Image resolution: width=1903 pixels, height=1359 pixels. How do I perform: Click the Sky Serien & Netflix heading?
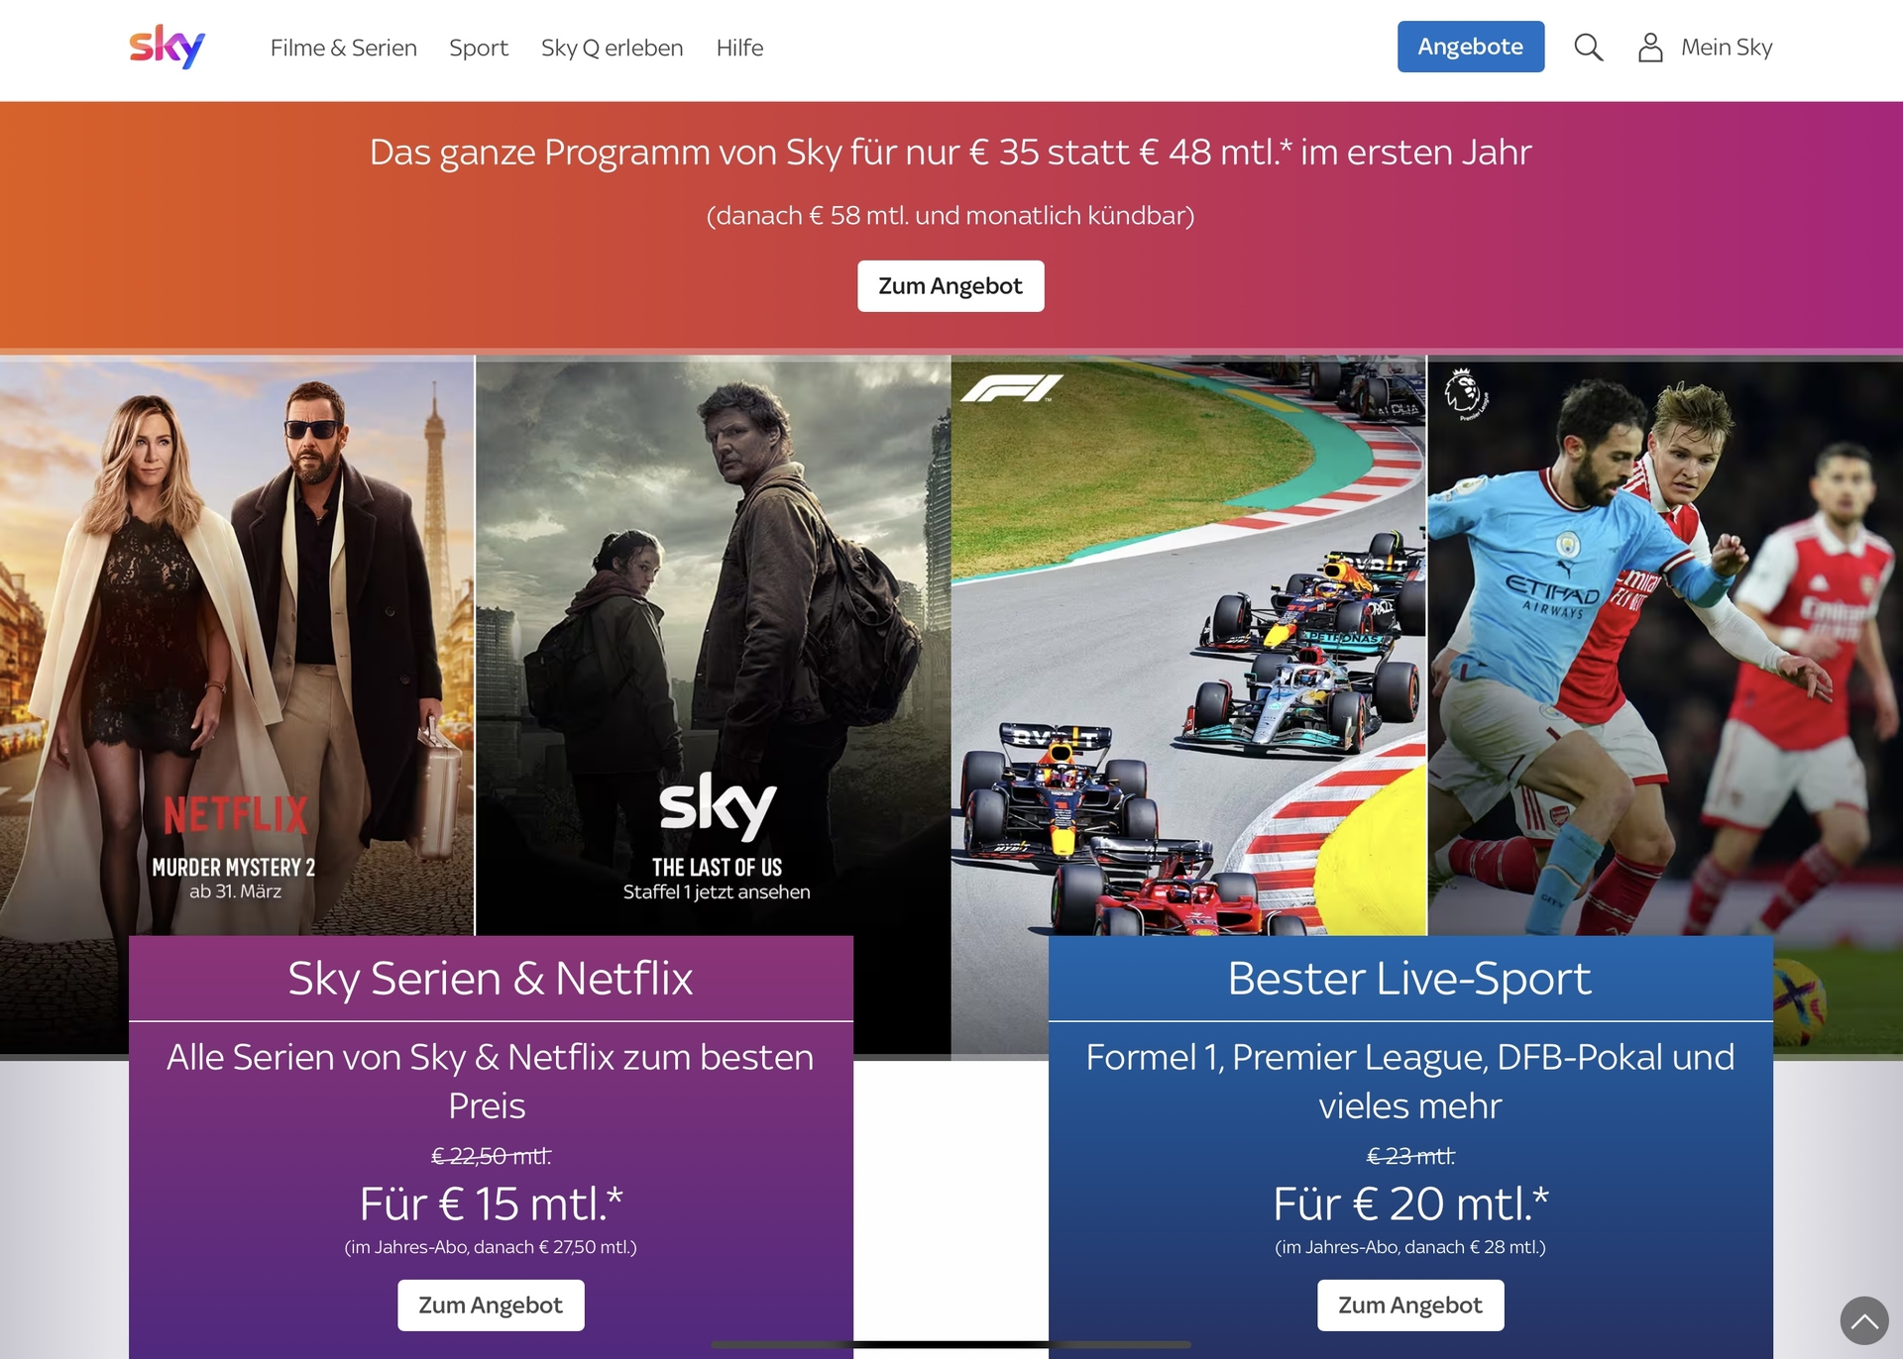491,979
